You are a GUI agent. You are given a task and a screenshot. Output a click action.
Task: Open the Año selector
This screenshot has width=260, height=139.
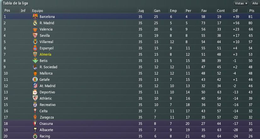(x=255, y=3)
